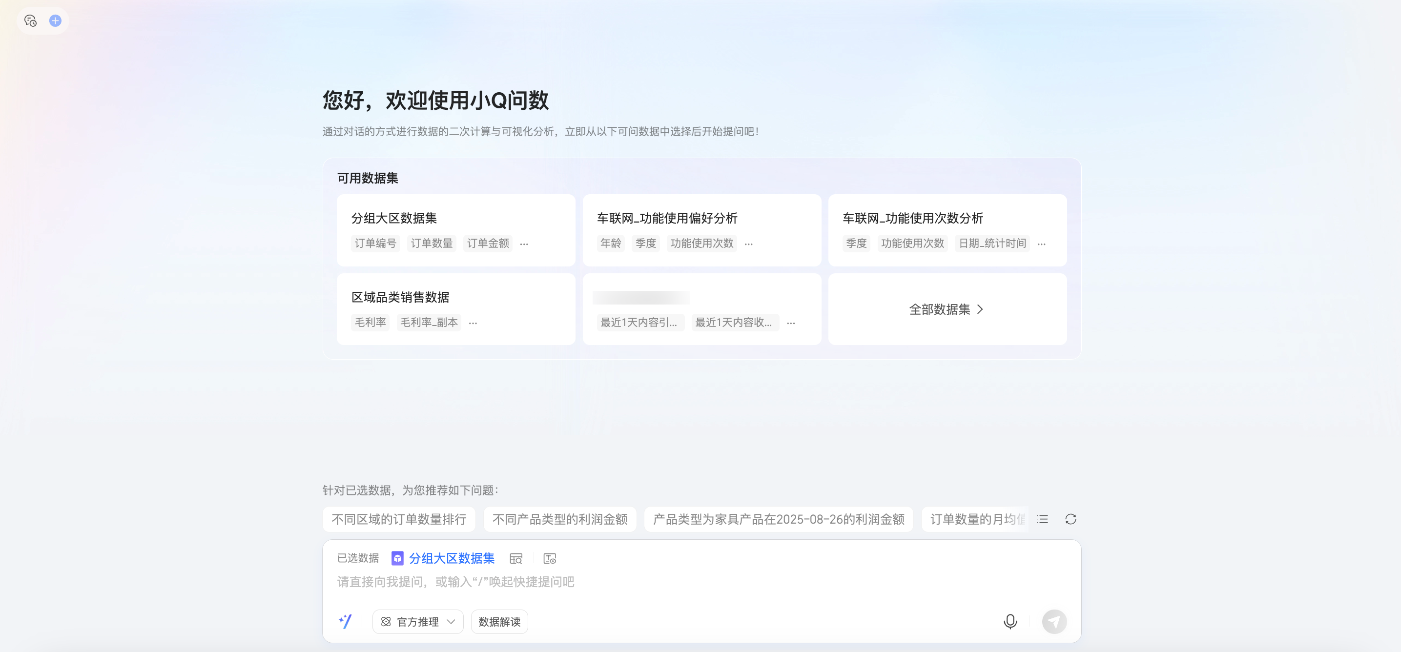Screen dimensions: 1401x652
Task: Click the 年龄 field tag
Action: click(x=610, y=243)
